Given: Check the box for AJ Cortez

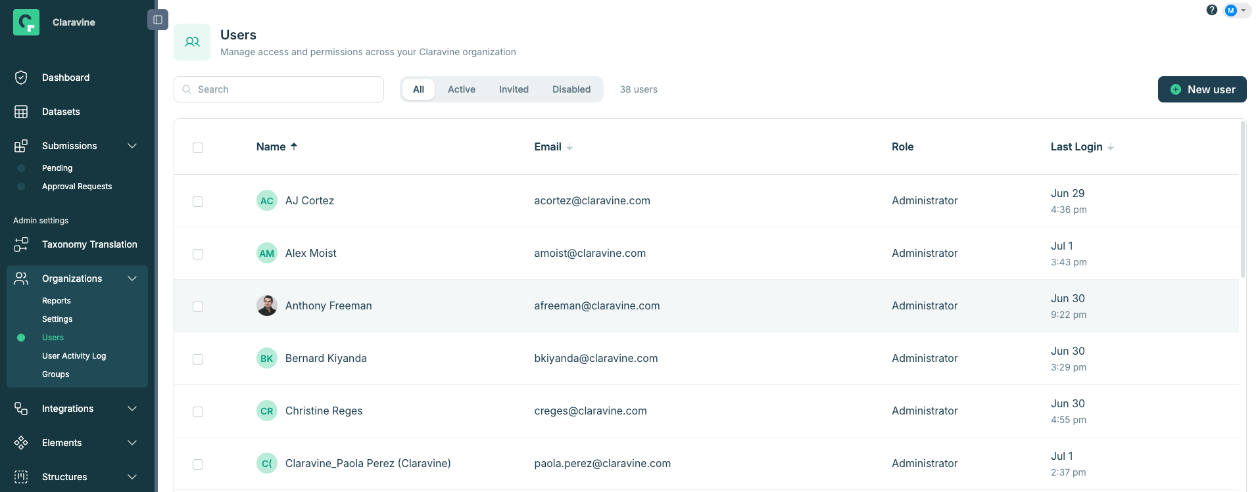Looking at the screenshot, I should click(198, 202).
